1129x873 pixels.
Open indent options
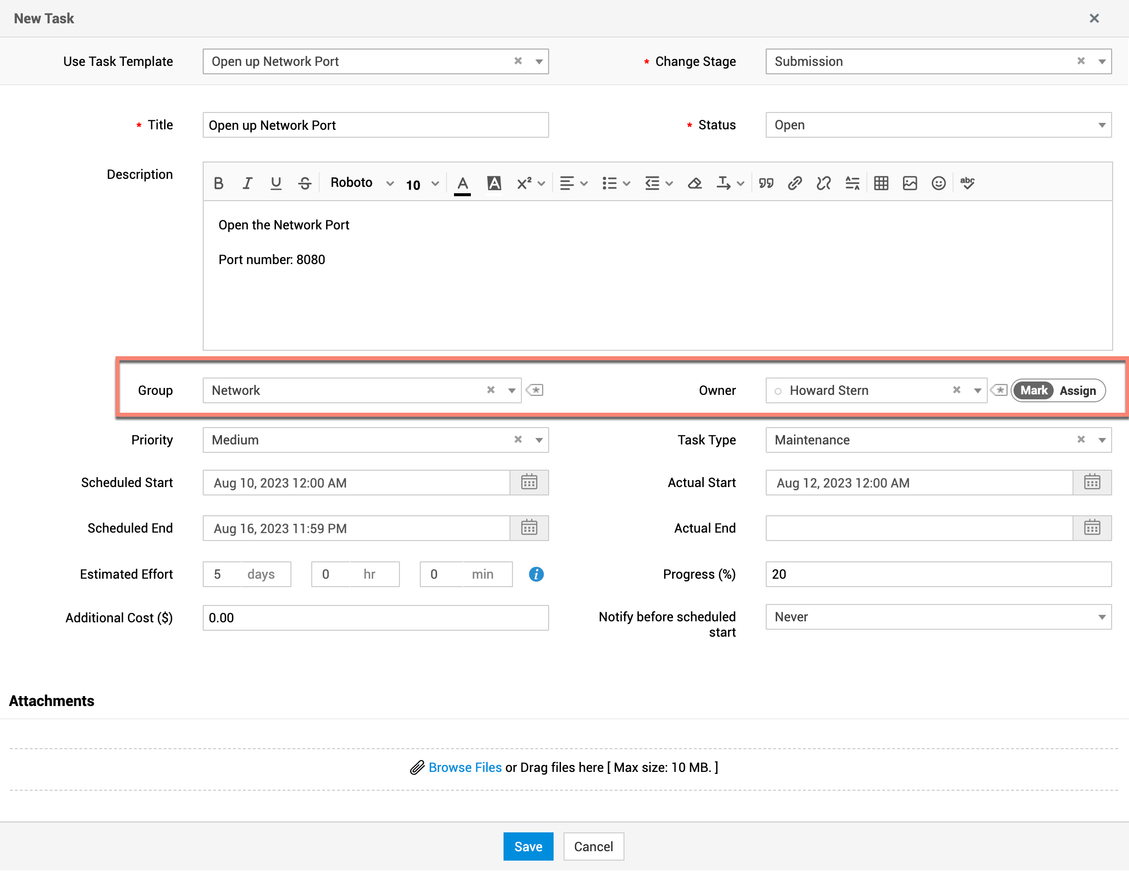point(659,183)
